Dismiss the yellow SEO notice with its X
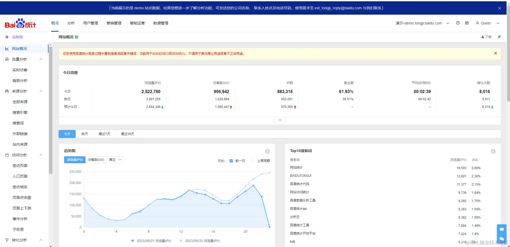This screenshot has width=510, height=247. 496,53
